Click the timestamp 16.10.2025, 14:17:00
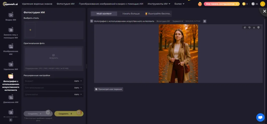 pos(193,21)
